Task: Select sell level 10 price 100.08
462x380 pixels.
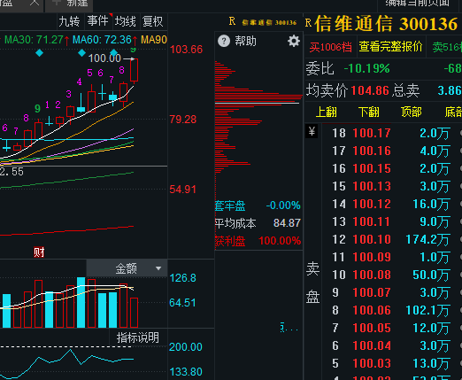Action: point(372,275)
